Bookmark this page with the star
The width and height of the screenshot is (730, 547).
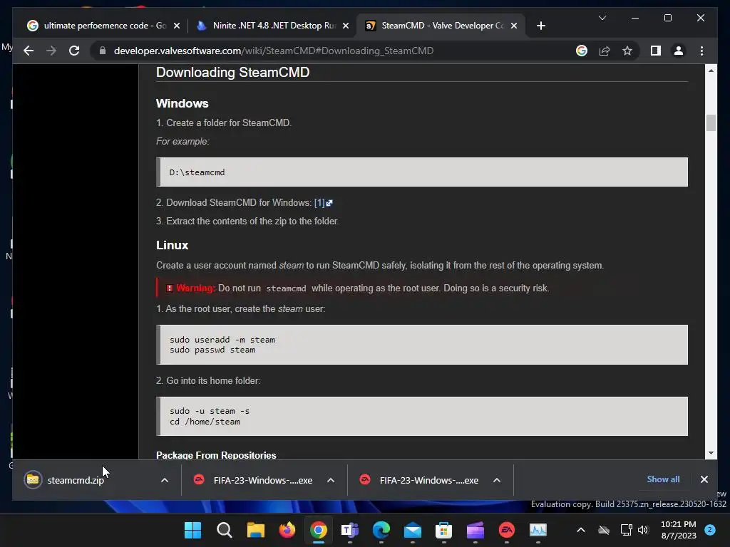[627, 51]
